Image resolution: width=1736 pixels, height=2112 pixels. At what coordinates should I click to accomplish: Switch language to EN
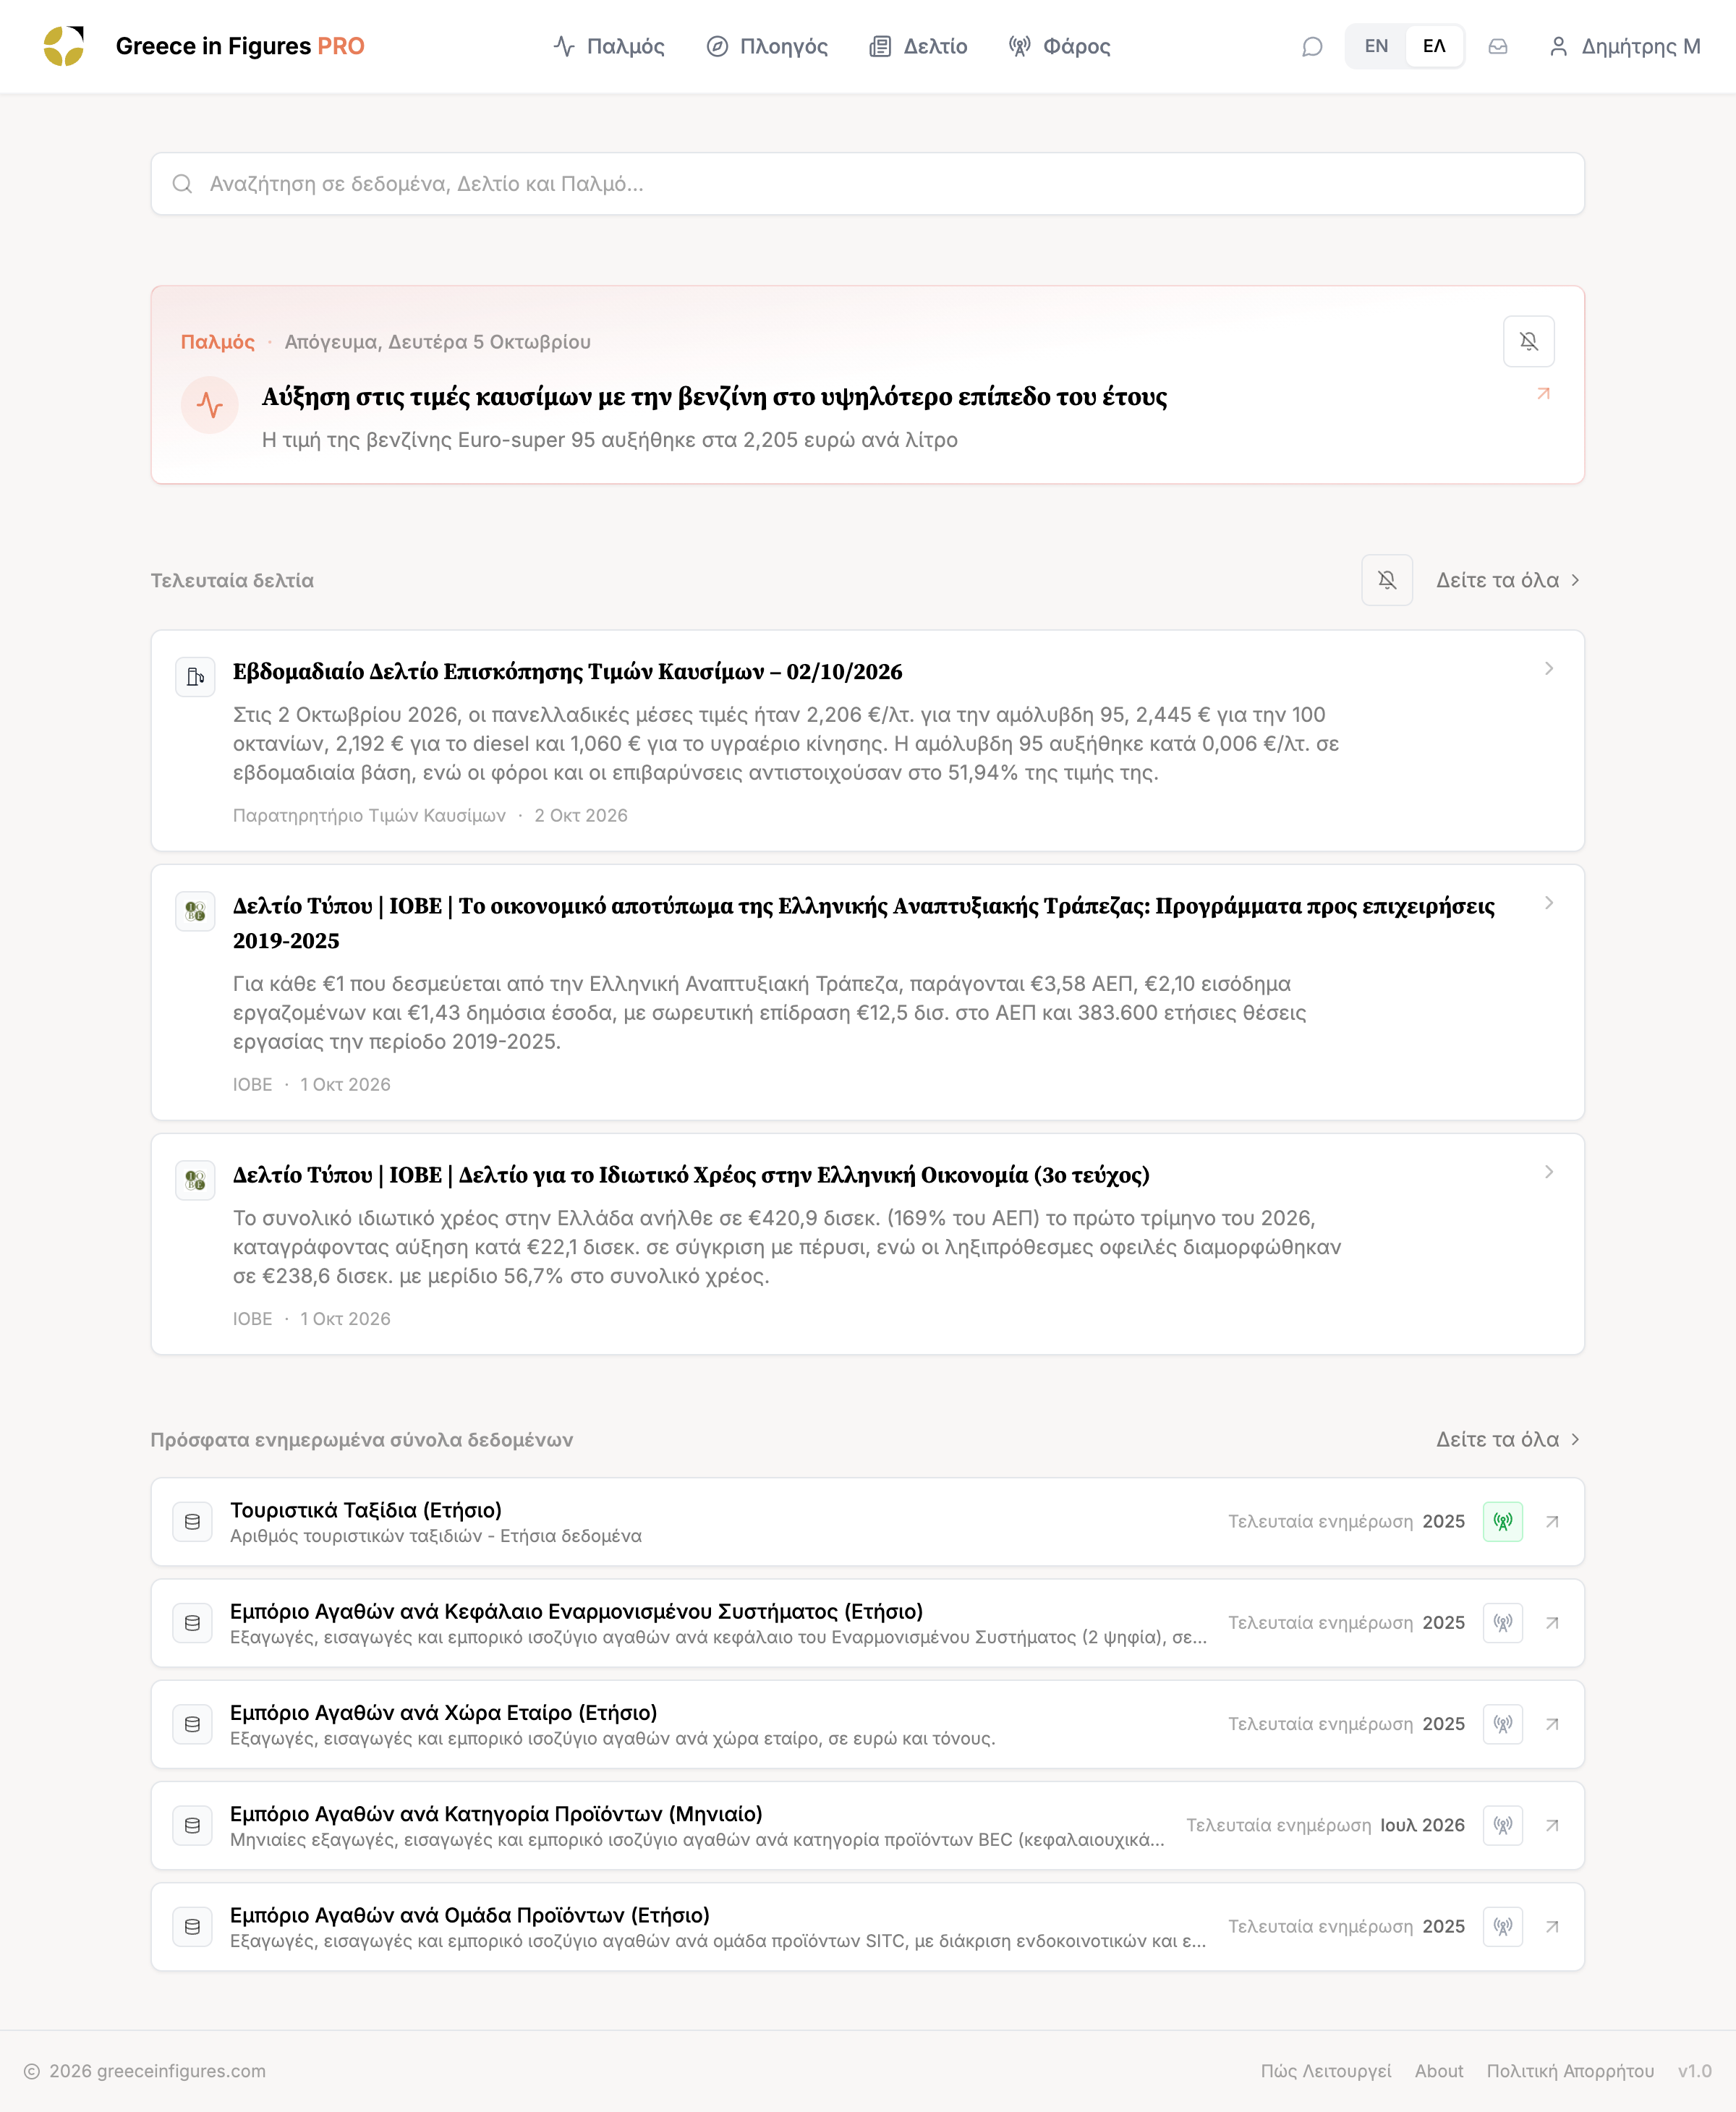click(x=1376, y=46)
